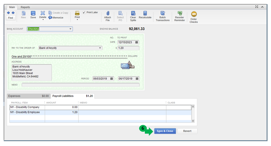The image size is (271, 146).
Task: Click the Revert button
Action: click(x=187, y=131)
